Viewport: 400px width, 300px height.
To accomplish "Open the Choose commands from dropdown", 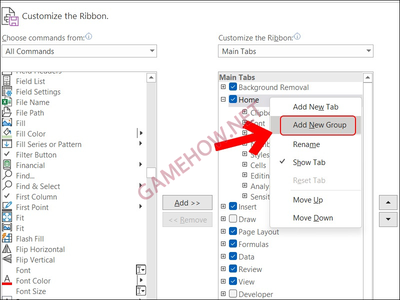I will click(x=79, y=51).
